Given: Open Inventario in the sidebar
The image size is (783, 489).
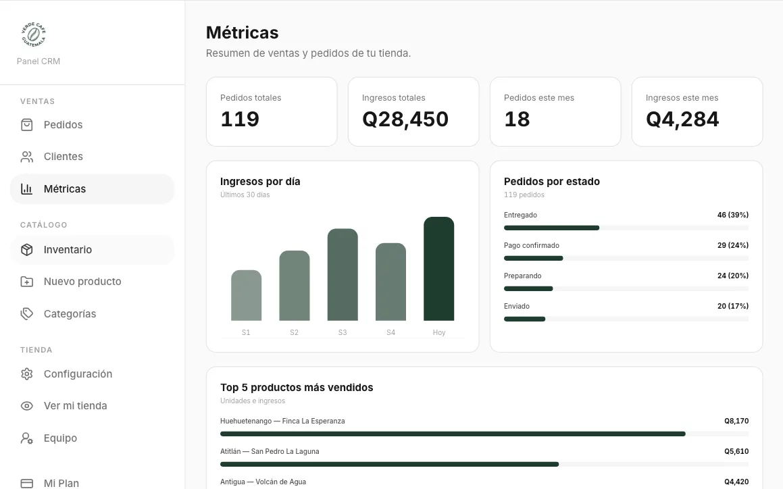Looking at the screenshot, I should pyautogui.click(x=93, y=250).
